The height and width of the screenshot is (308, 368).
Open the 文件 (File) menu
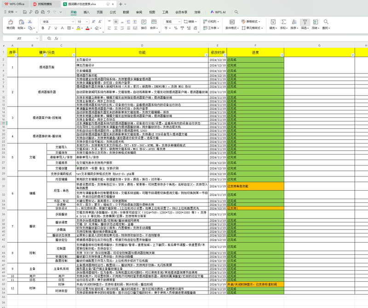point(11,12)
